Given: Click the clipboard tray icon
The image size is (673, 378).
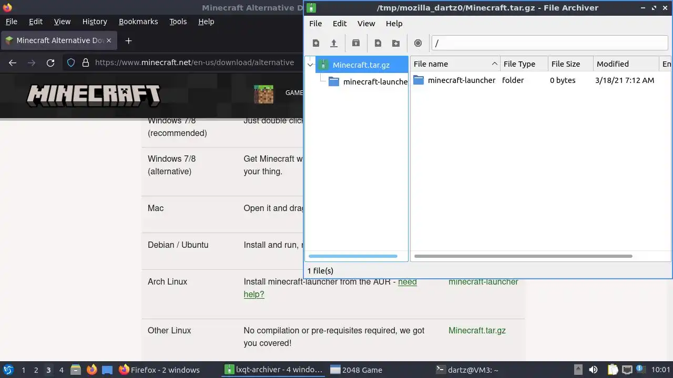Looking at the screenshot, I should click(x=613, y=370).
